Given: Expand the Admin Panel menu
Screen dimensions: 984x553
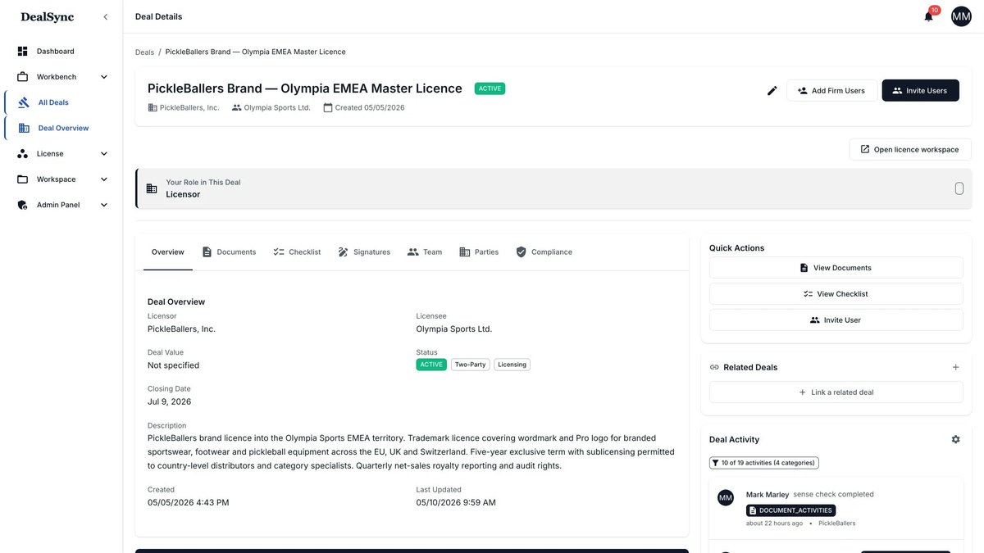Looking at the screenshot, I should tap(104, 205).
